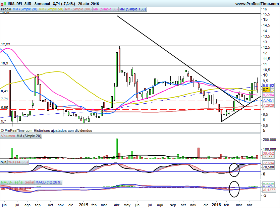Click the 5,7 support level label
Viewport: 280px width, 208px height.
point(4,121)
